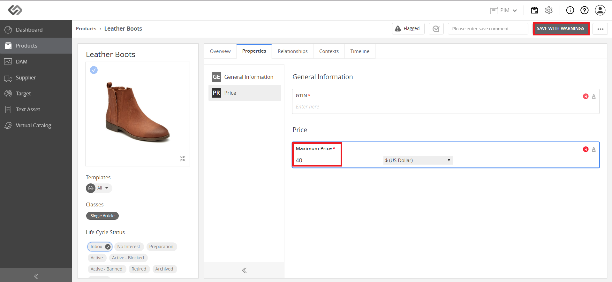612x282 pixels.
Task: Click Save With Warnings button
Action: (561, 29)
